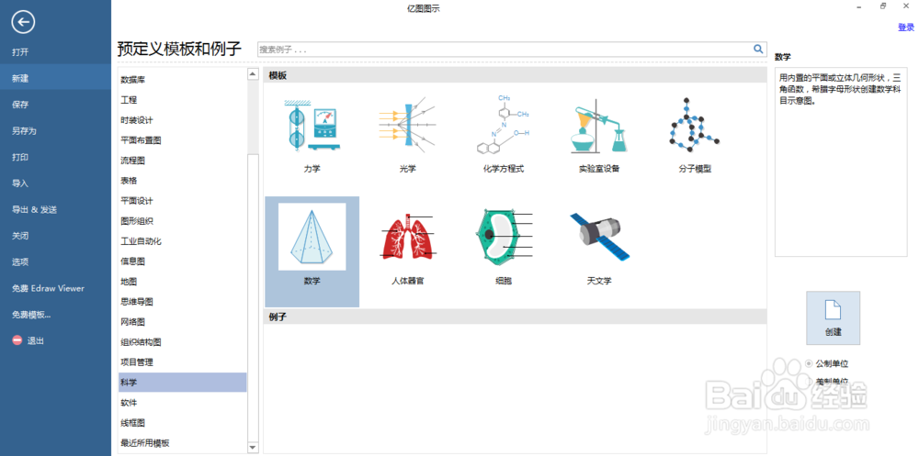
Task: Click the 模板 section header
Action: coord(516,75)
